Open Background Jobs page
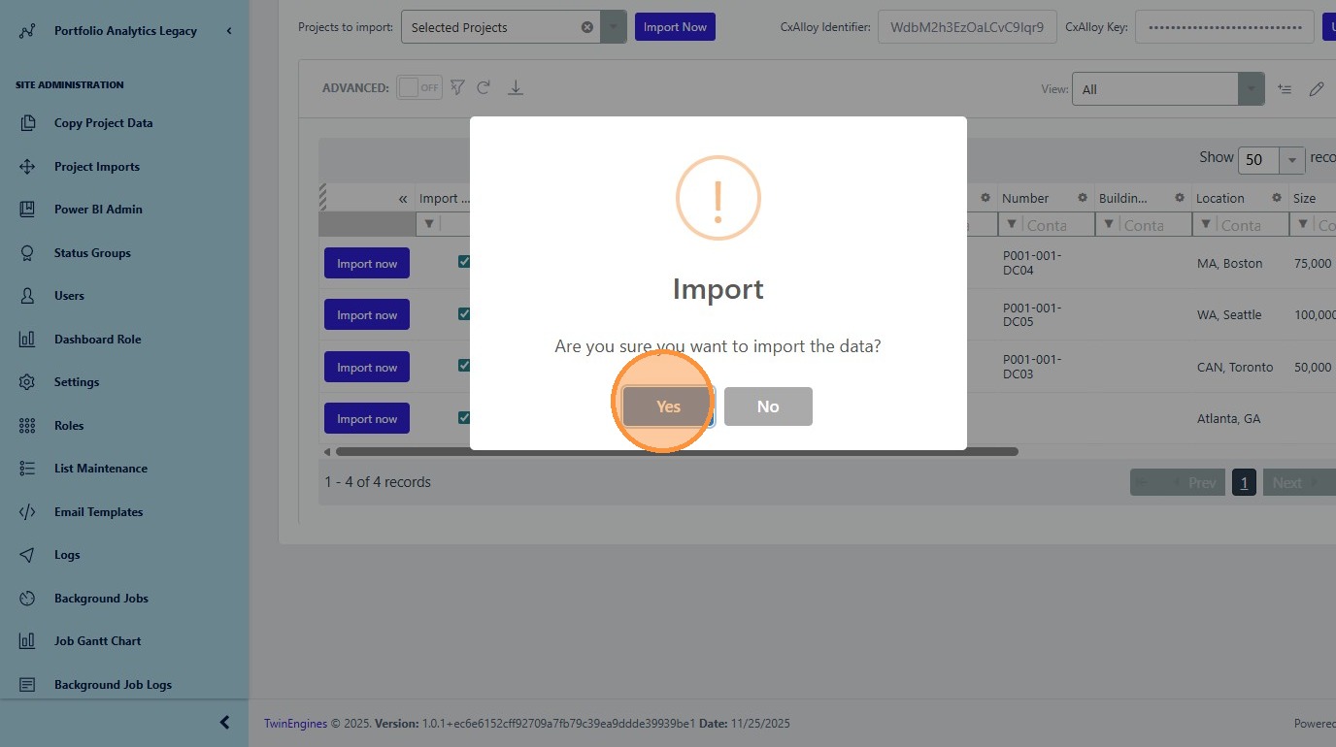This screenshot has height=747, width=1336. click(x=101, y=599)
